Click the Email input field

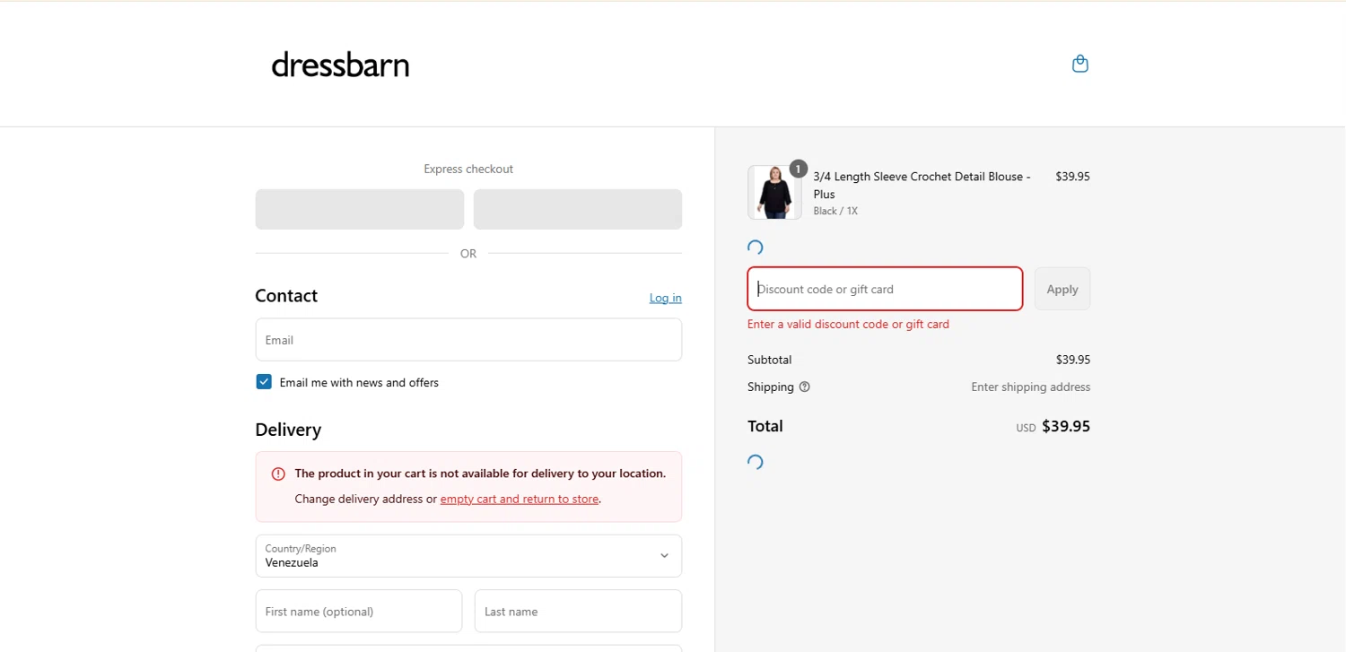pyautogui.click(x=468, y=340)
